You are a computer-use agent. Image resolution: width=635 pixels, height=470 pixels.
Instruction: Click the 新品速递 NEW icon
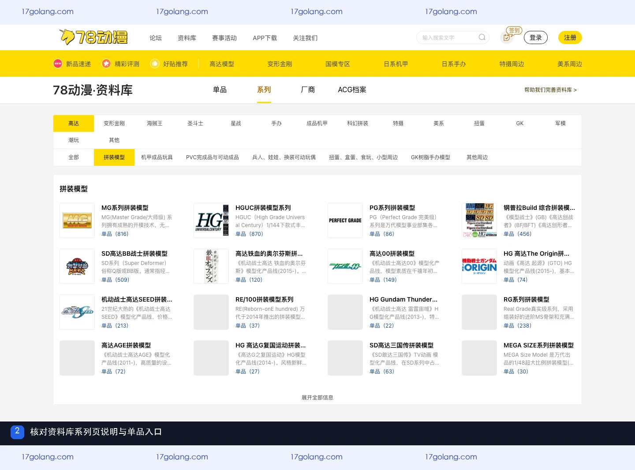point(58,63)
